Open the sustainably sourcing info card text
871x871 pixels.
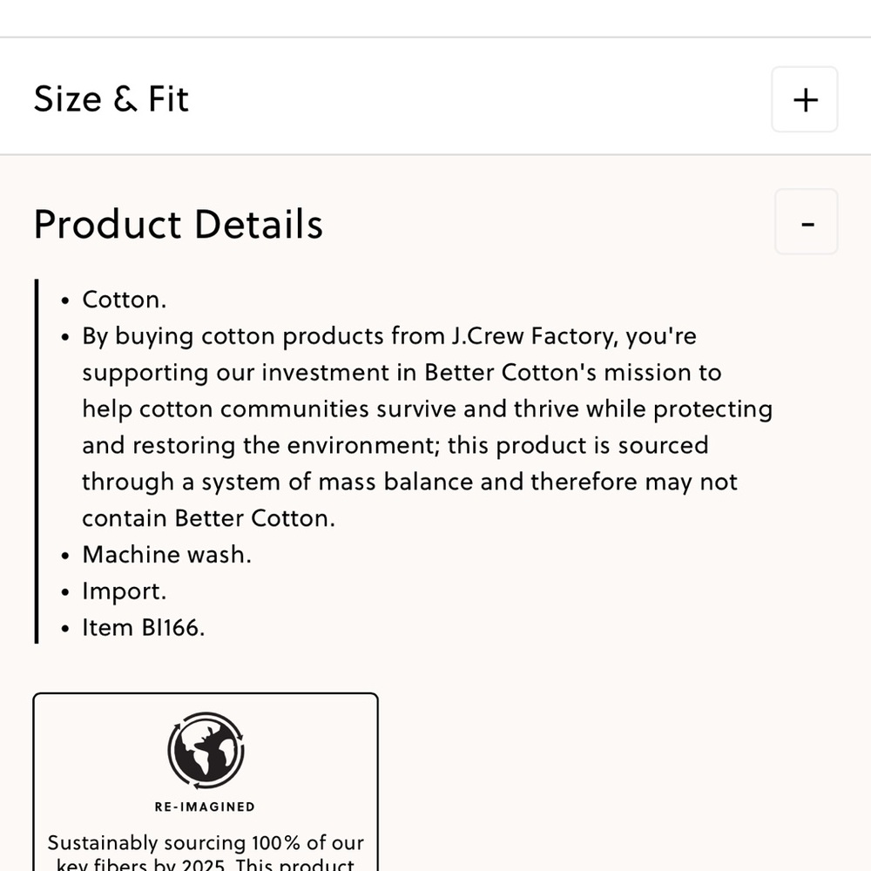point(205,843)
